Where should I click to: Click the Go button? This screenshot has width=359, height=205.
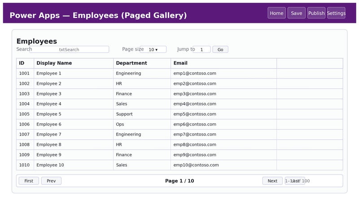pyautogui.click(x=220, y=49)
